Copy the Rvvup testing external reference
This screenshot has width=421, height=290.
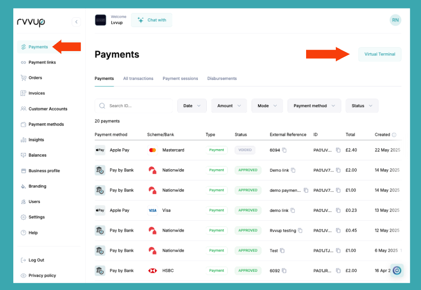pyautogui.click(x=300, y=230)
